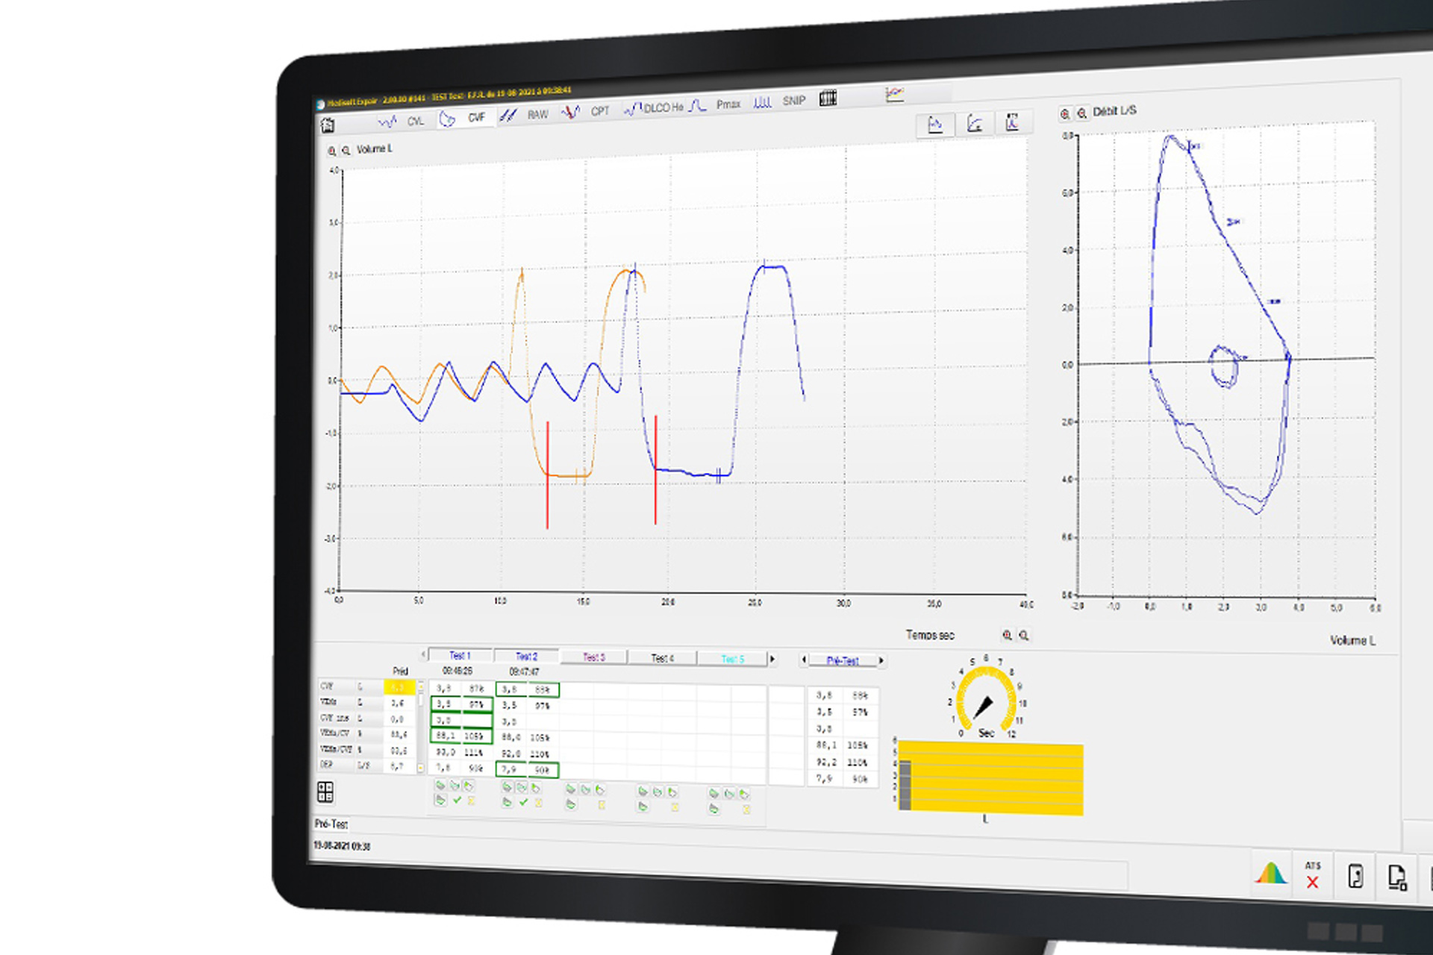Show the volume-time curve view button
This screenshot has width=1433, height=955.
935,125
